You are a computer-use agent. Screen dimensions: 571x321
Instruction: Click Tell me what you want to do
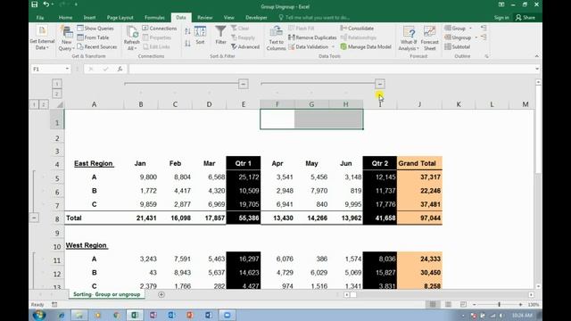coord(314,18)
